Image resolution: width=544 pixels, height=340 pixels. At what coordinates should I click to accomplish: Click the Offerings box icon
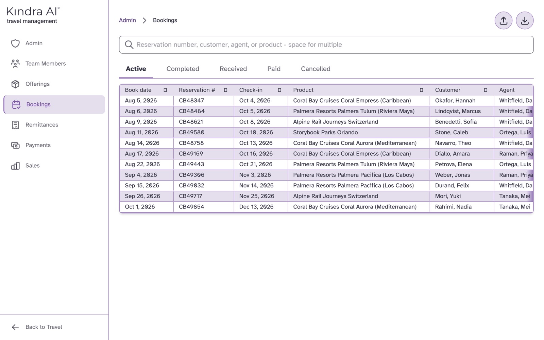[15, 84]
